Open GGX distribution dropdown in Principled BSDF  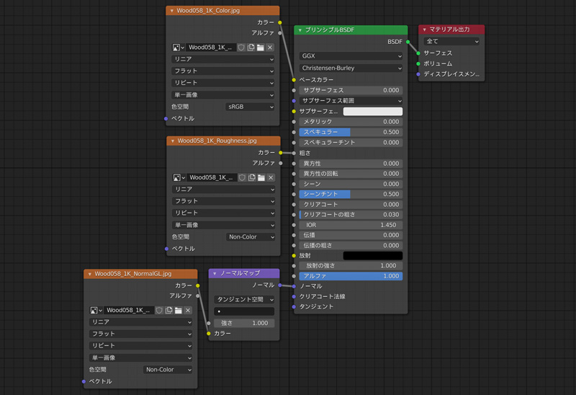click(351, 56)
